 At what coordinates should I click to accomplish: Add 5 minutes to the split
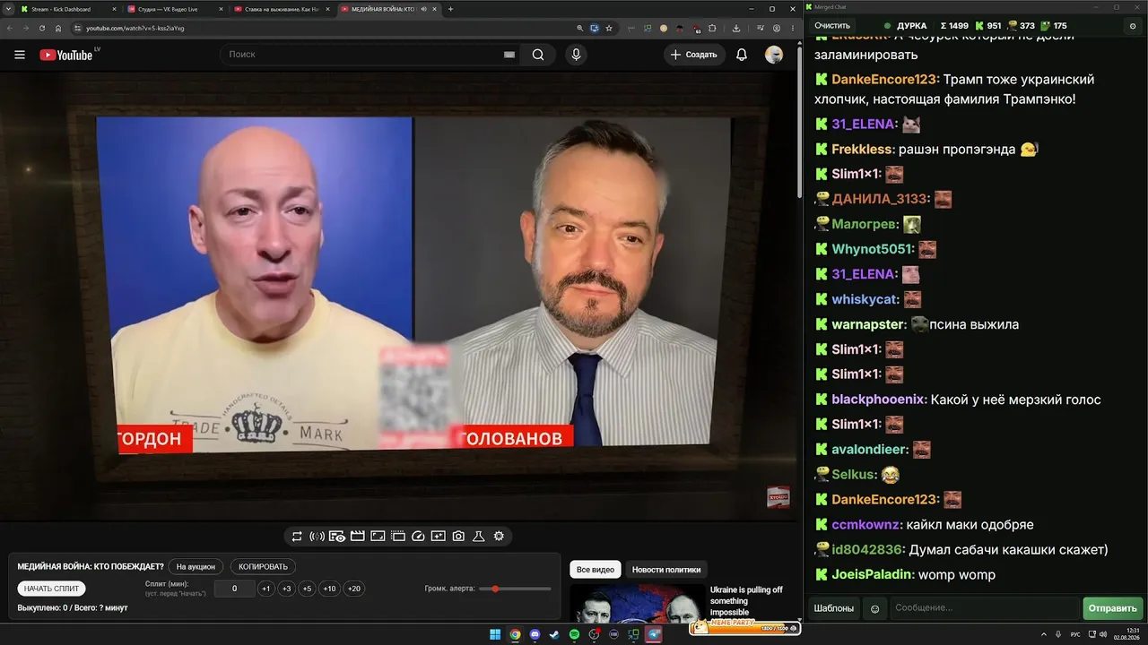click(307, 589)
